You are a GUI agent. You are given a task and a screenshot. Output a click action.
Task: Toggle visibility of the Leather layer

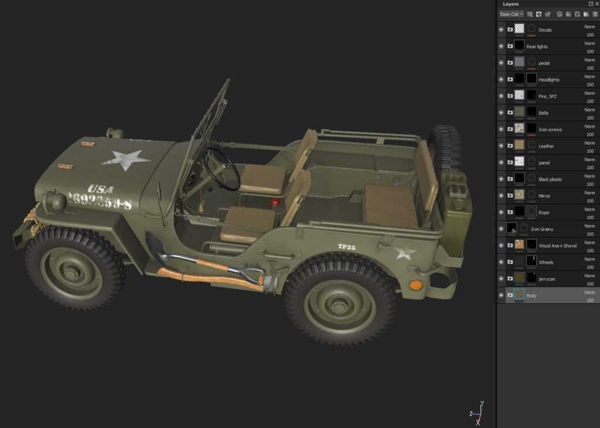[501, 146]
